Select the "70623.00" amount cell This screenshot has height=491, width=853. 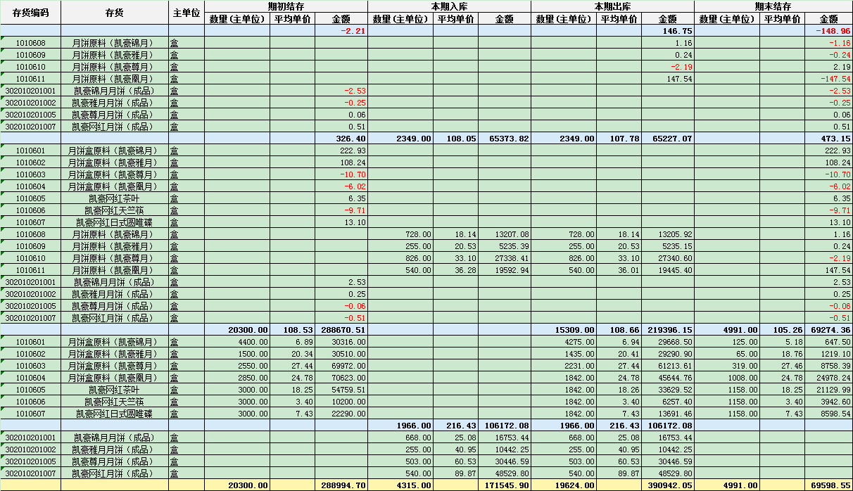pos(340,378)
